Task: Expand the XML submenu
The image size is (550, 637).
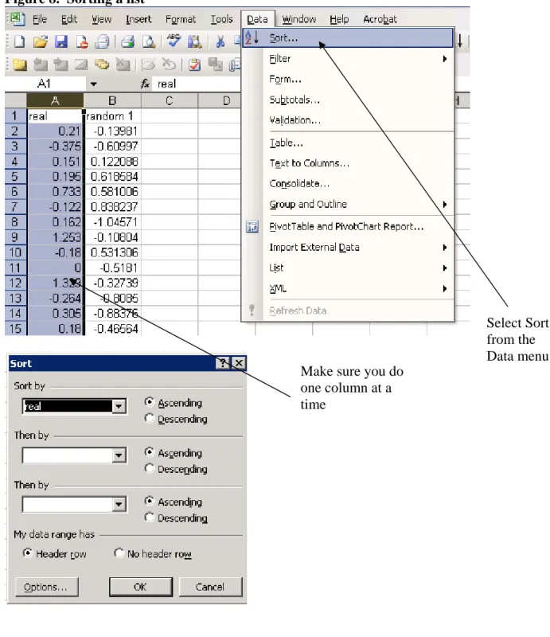Action: (x=348, y=288)
